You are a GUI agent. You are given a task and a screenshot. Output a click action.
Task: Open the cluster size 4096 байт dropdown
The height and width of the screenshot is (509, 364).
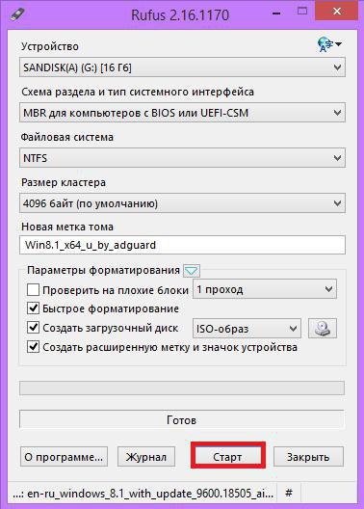point(182,203)
